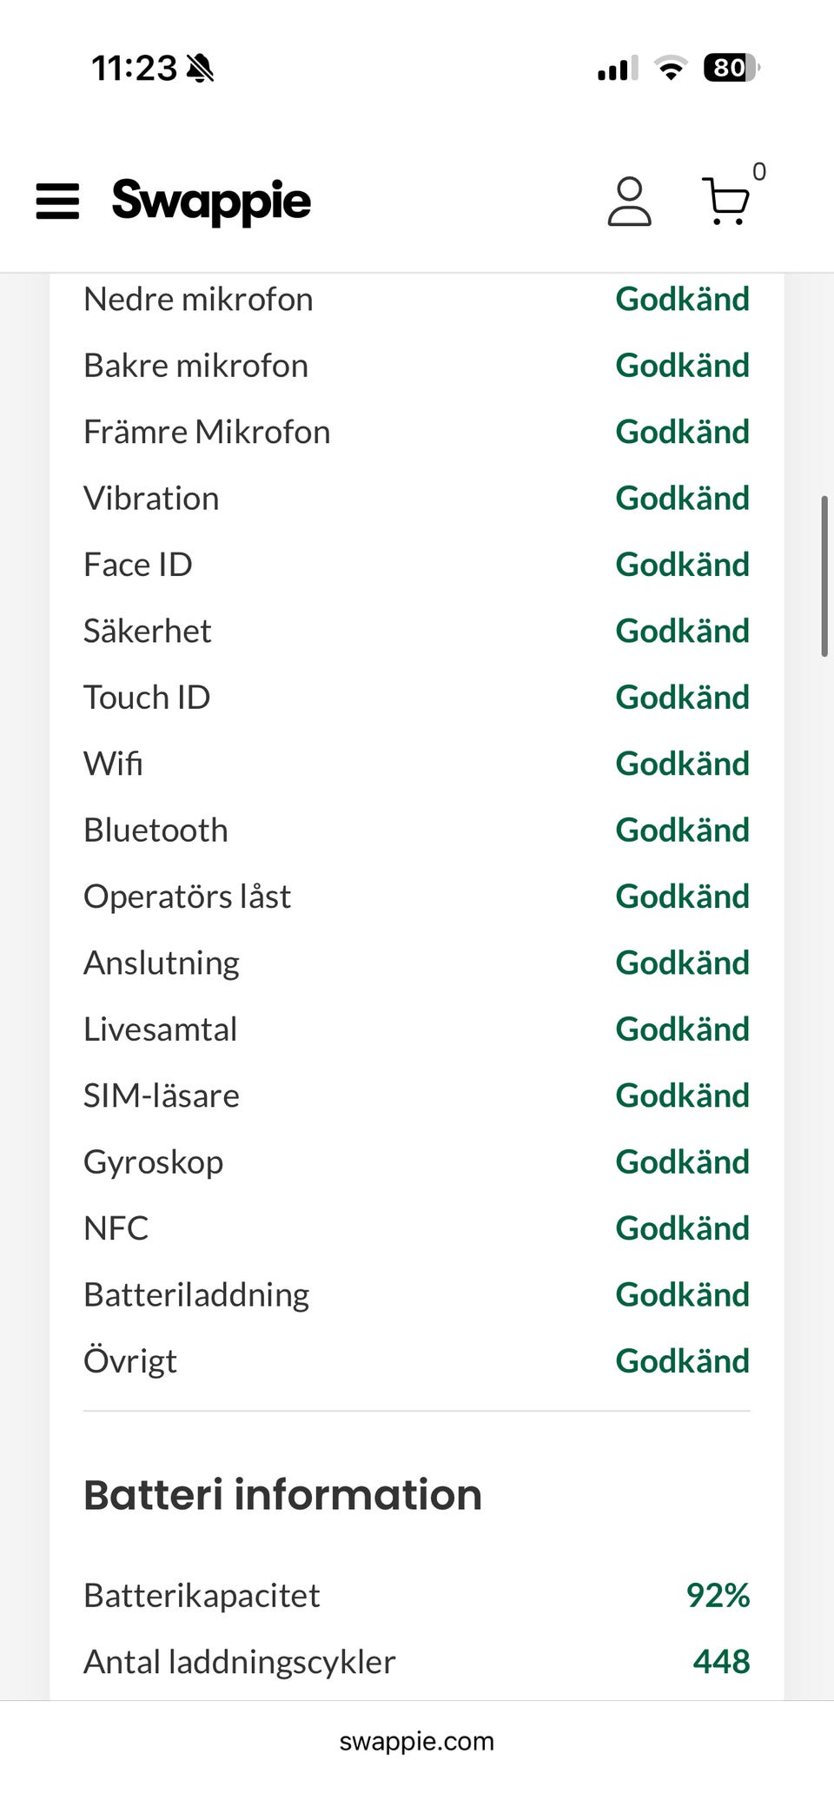Viewport: 834px width, 1813px height.
Task: Open the user account icon
Action: (x=629, y=202)
